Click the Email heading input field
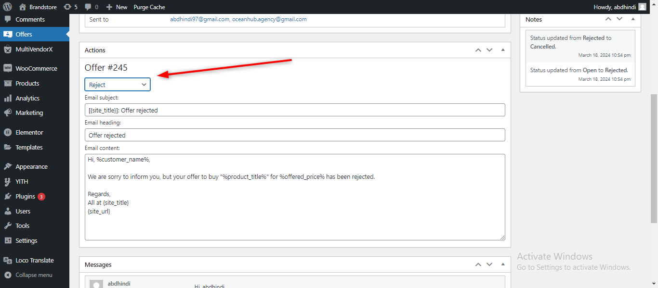 [295, 135]
